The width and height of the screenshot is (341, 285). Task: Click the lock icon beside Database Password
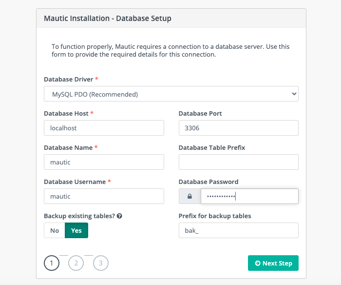pyautogui.click(x=189, y=196)
